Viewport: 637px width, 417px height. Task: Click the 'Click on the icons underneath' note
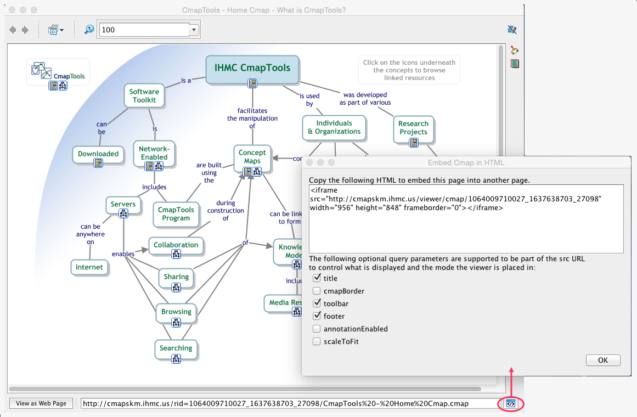pos(409,70)
